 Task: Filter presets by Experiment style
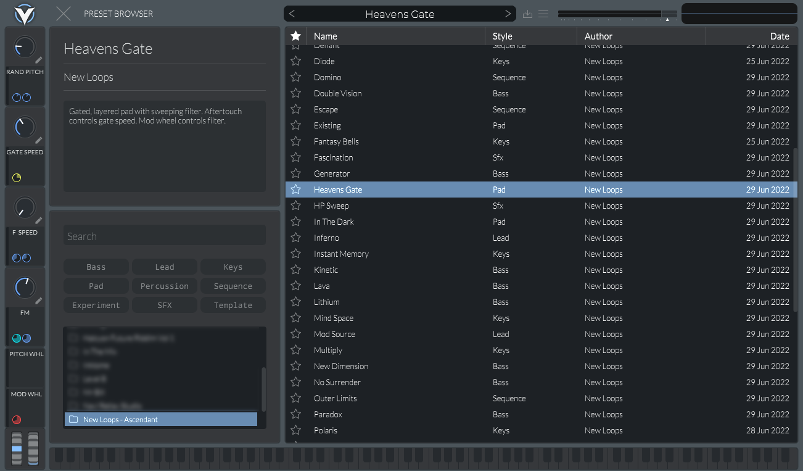(x=96, y=306)
